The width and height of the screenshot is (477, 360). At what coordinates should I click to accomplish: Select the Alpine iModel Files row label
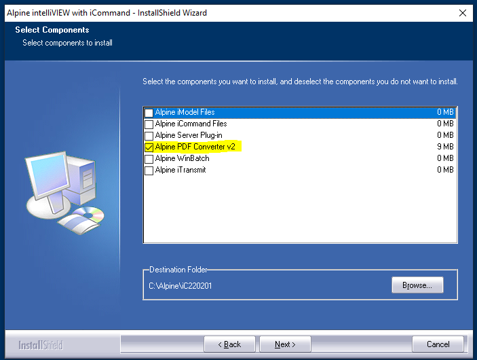click(185, 112)
